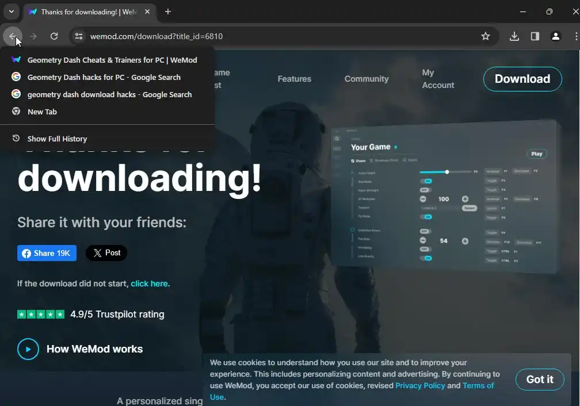
Task: Click the browser forward arrow button
Action: tap(33, 36)
